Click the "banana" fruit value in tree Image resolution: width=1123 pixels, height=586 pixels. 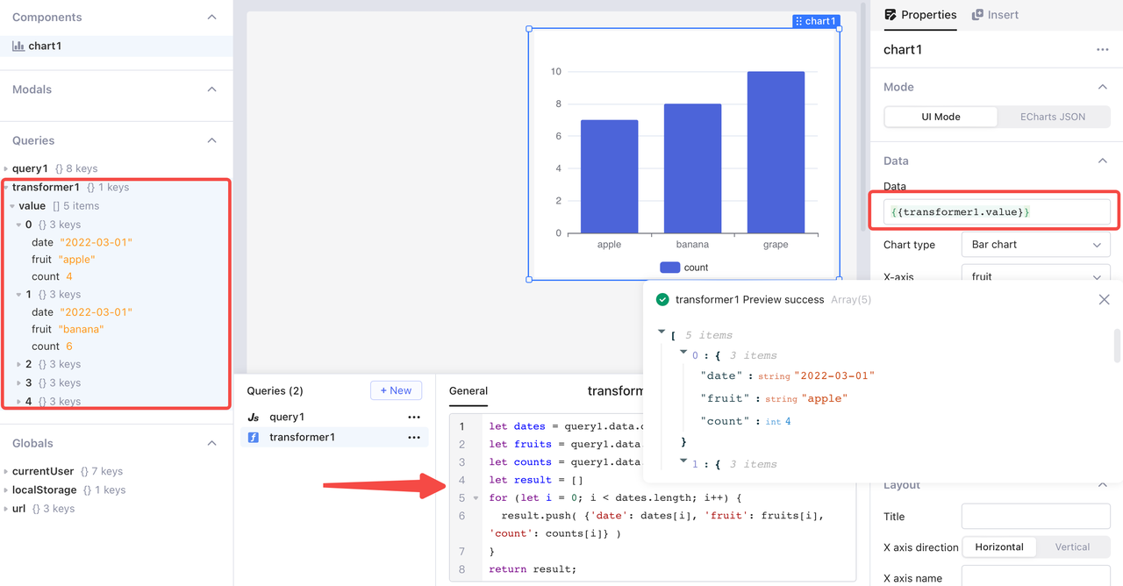[x=81, y=329]
